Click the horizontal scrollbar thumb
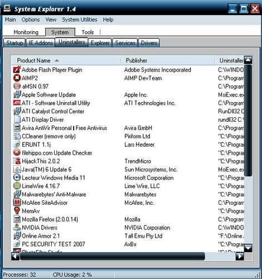262x279 pixels. [x=113, y=257]
